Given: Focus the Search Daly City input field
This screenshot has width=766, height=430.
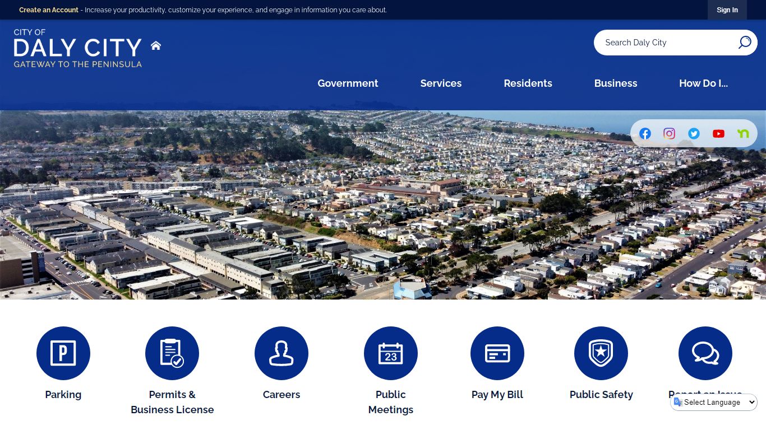Looking at the screenshot, I should click(667, 43).
